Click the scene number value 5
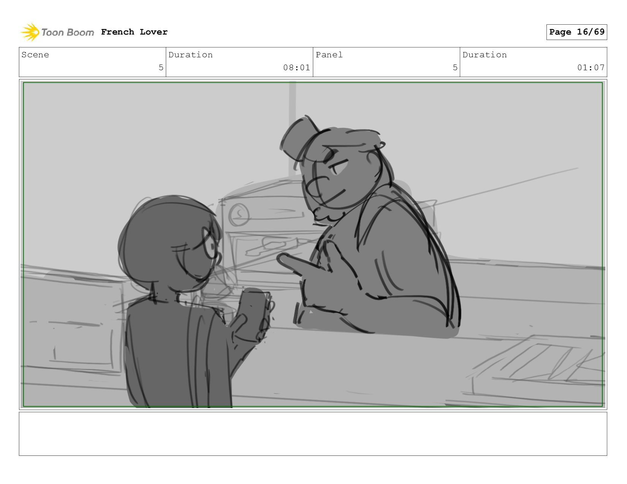This screenshot has height=484, width=627. point(161,68)
